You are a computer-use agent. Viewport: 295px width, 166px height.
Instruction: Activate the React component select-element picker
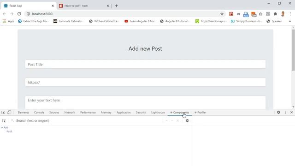pos(4,121)
